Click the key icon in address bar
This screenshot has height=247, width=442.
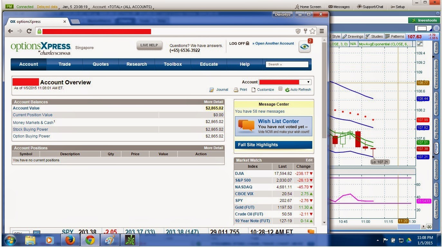[306, 31]
